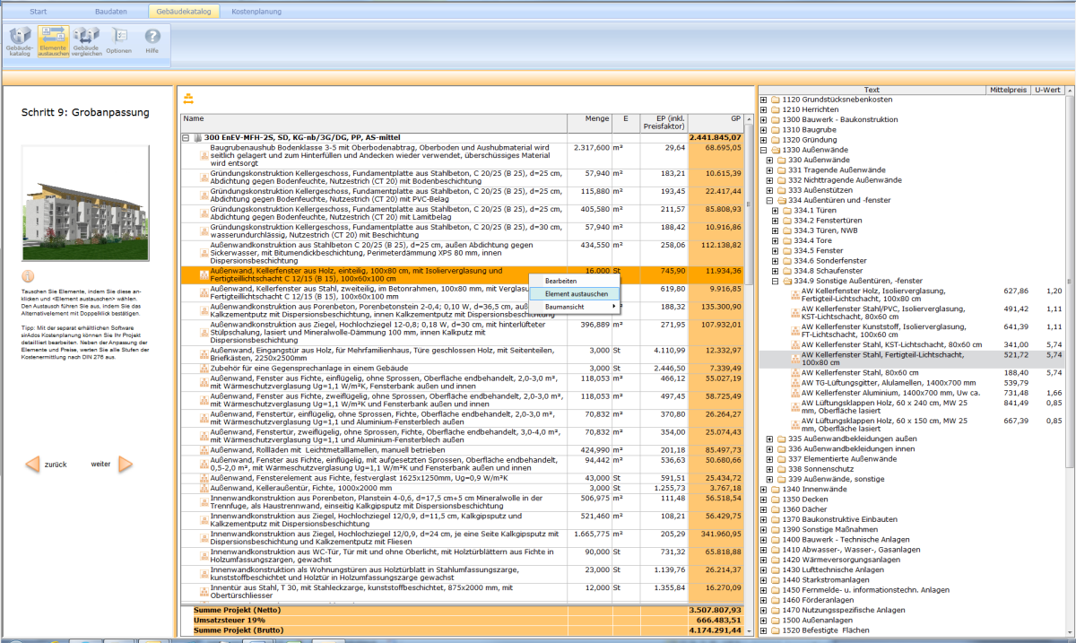This screenshot has width=1076, height=643.
Task: Expand the 1120 Grundstücksnebenkosten folder
Action: click(x=763, y=100)
